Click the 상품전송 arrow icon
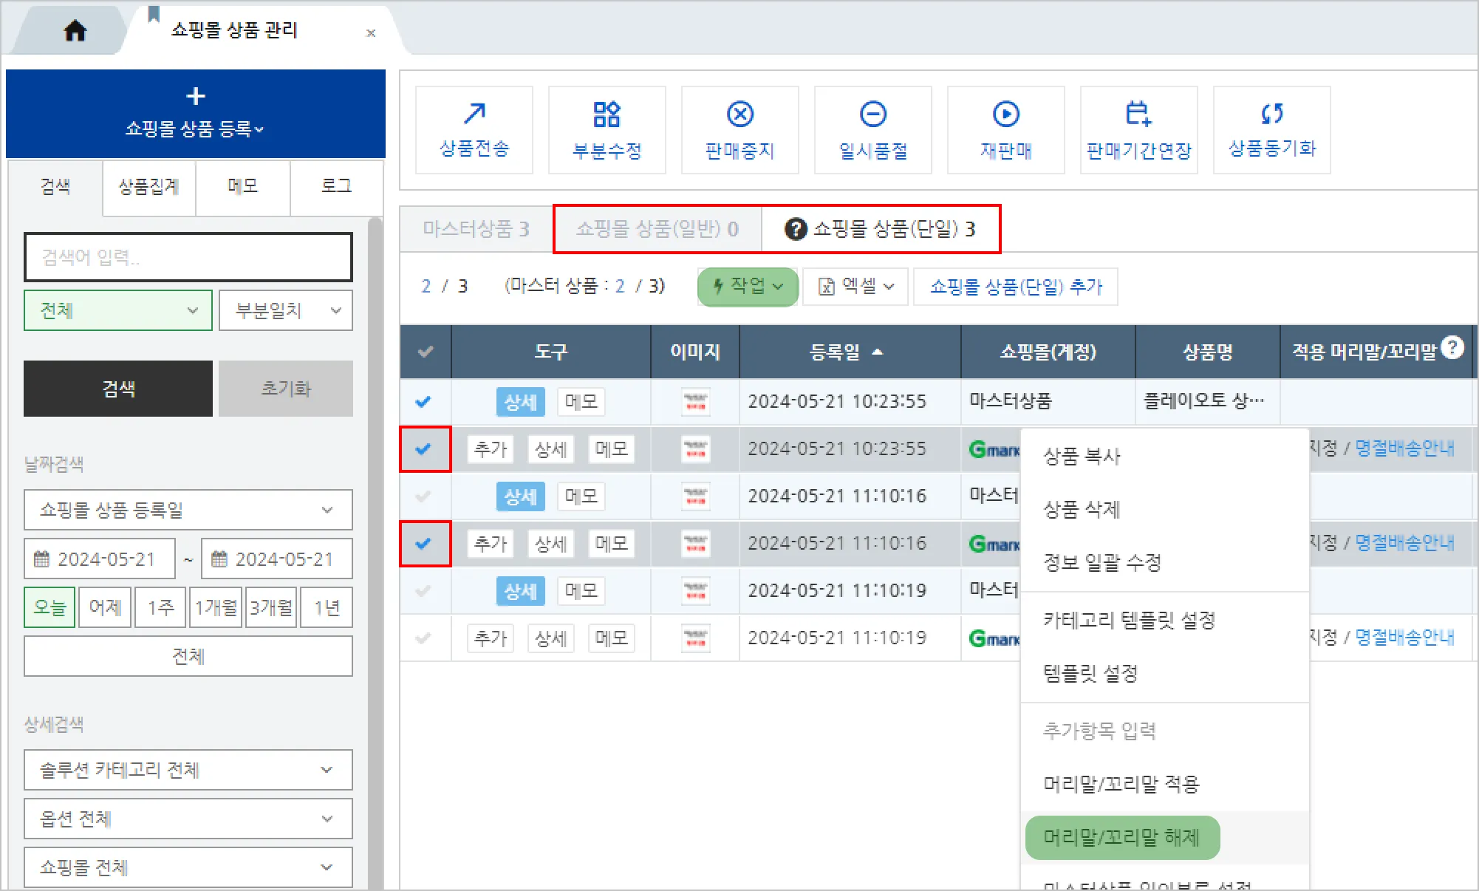Viewport: 1479px width, 891px height. [x=474, y=114]
